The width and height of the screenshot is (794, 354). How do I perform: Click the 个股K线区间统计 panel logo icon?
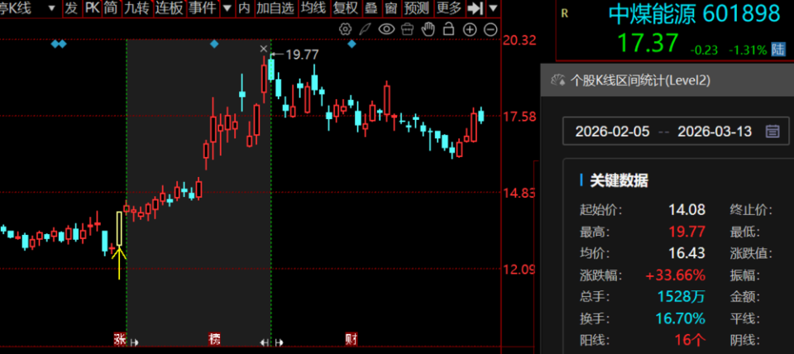558,79
